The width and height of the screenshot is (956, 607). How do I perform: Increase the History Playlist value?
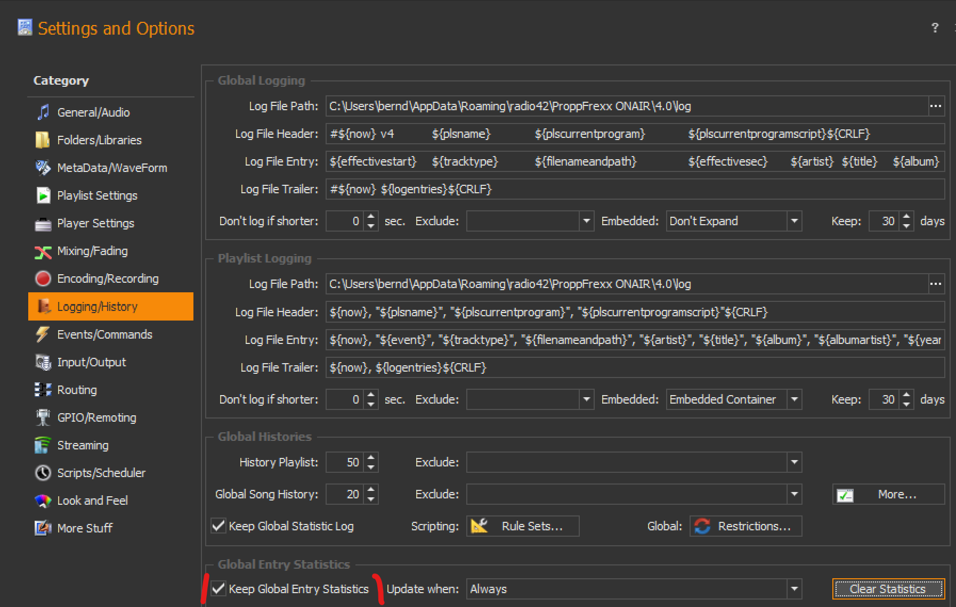pyautogui.click(x=371, y=457)
